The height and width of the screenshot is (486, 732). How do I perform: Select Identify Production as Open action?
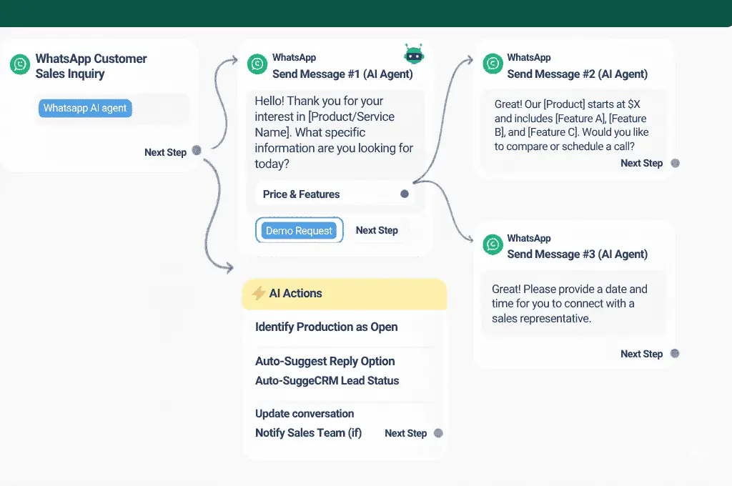[x=326, y=327]
